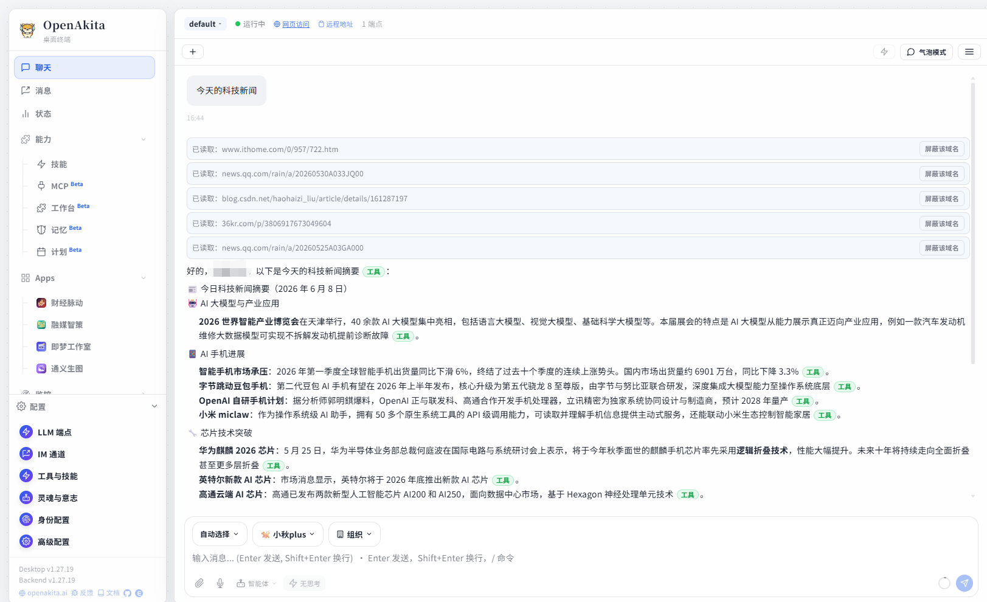The width and height of the screenshot is (987, 602).
Task: Open 工具与技能 configuration icon
Action: [x=26, y=476]
